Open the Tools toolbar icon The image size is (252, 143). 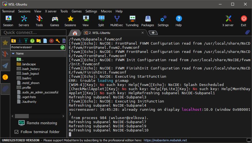point(39,21)
